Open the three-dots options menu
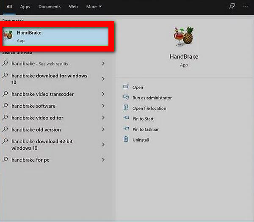This screenshot has width=254, height=222. [x=246, y=7]
